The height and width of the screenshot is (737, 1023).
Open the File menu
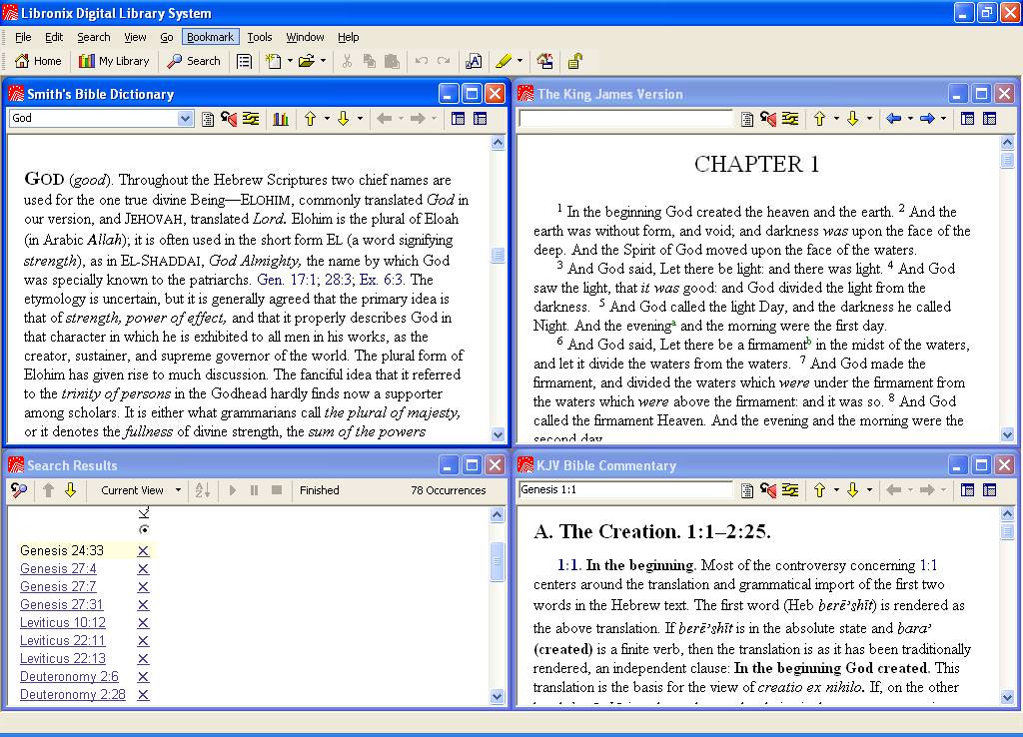(23, 37)
